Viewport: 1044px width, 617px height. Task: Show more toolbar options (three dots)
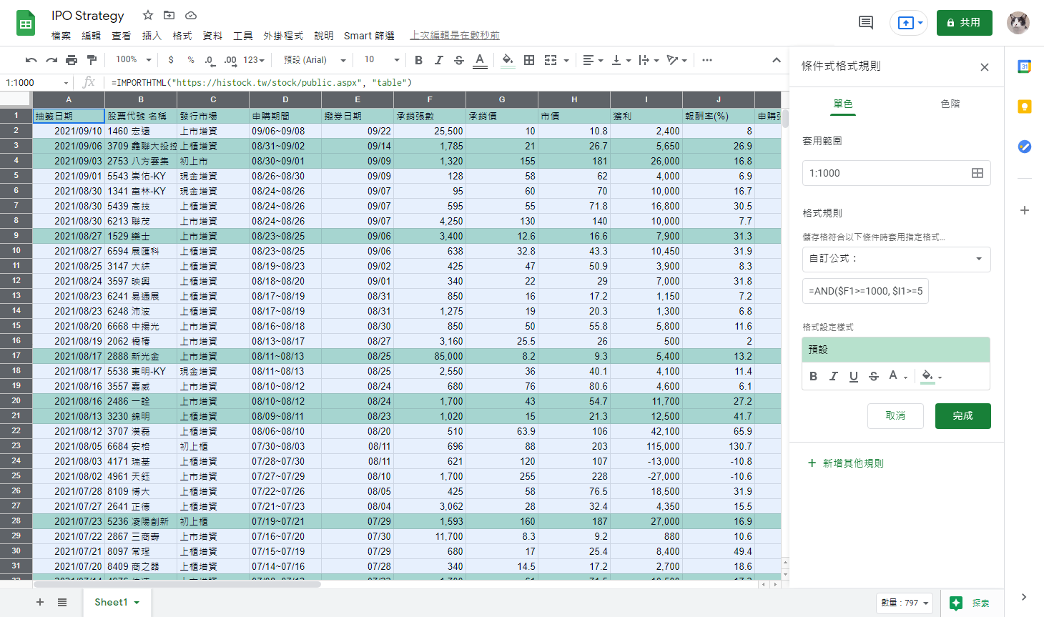pos(707,60)
